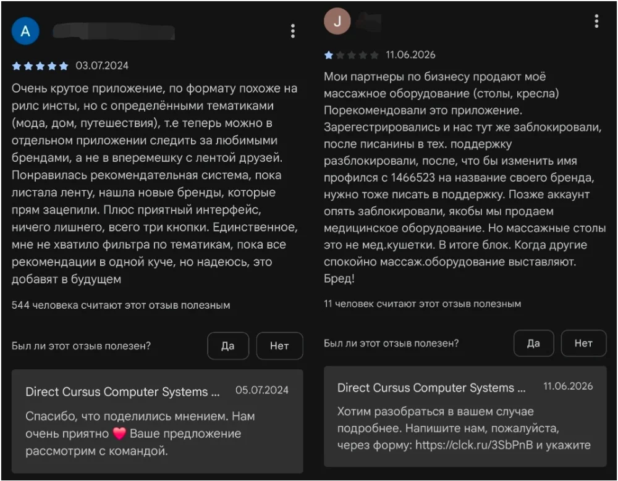Click the blue 'A' reviewer avatar
This screenshot has width=618, height=481.
coord(25,31)
